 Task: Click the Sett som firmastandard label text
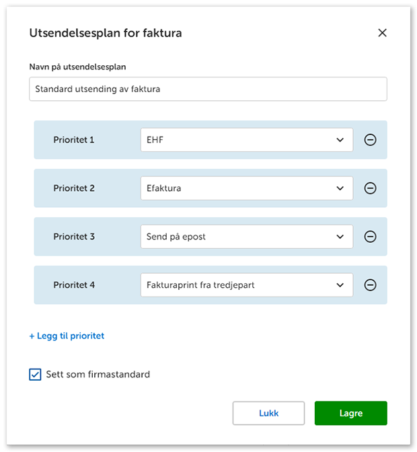(98, 375)
